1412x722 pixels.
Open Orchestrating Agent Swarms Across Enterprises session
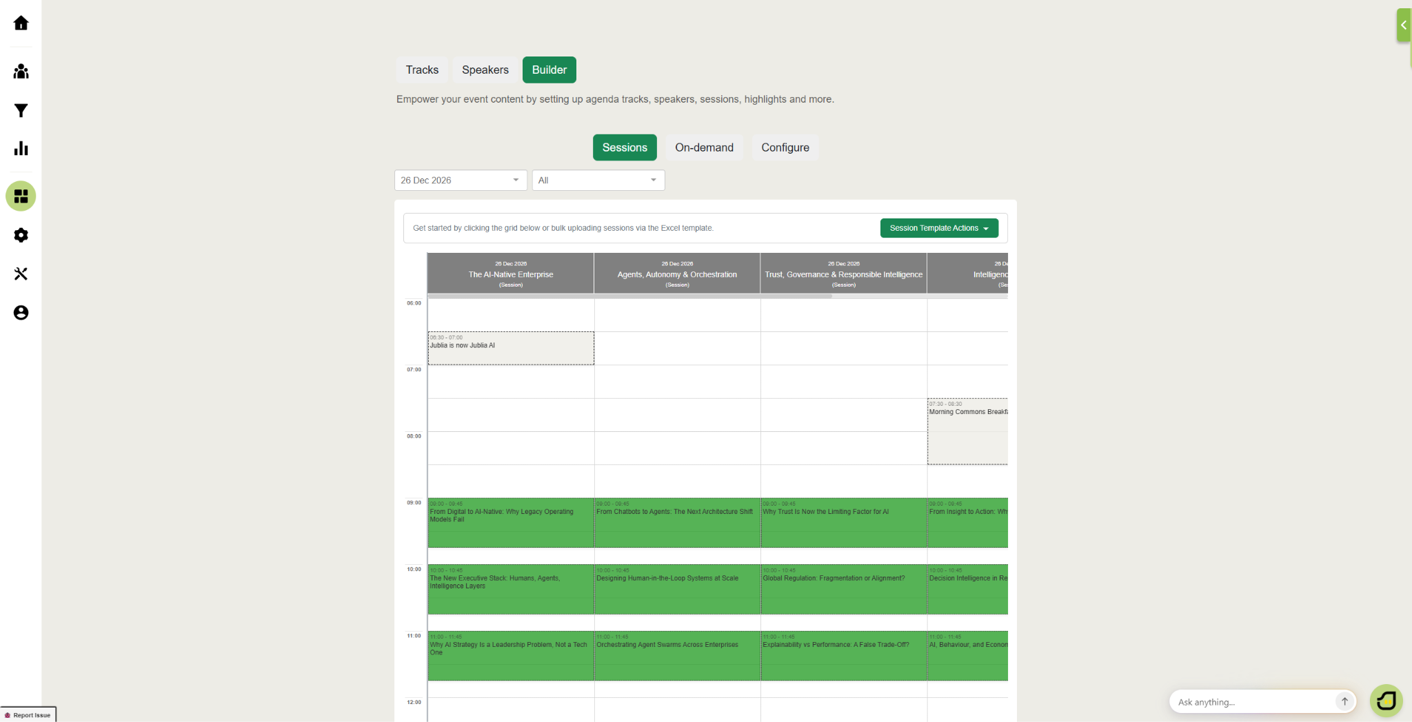coord(677,656)
